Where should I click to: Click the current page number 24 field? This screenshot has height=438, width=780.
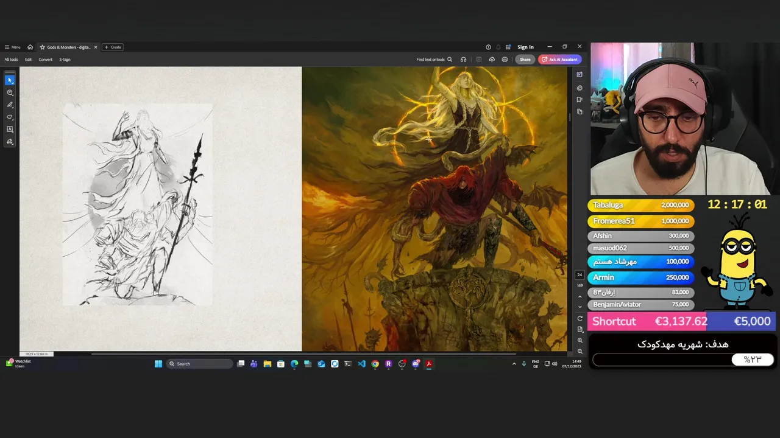580,275
